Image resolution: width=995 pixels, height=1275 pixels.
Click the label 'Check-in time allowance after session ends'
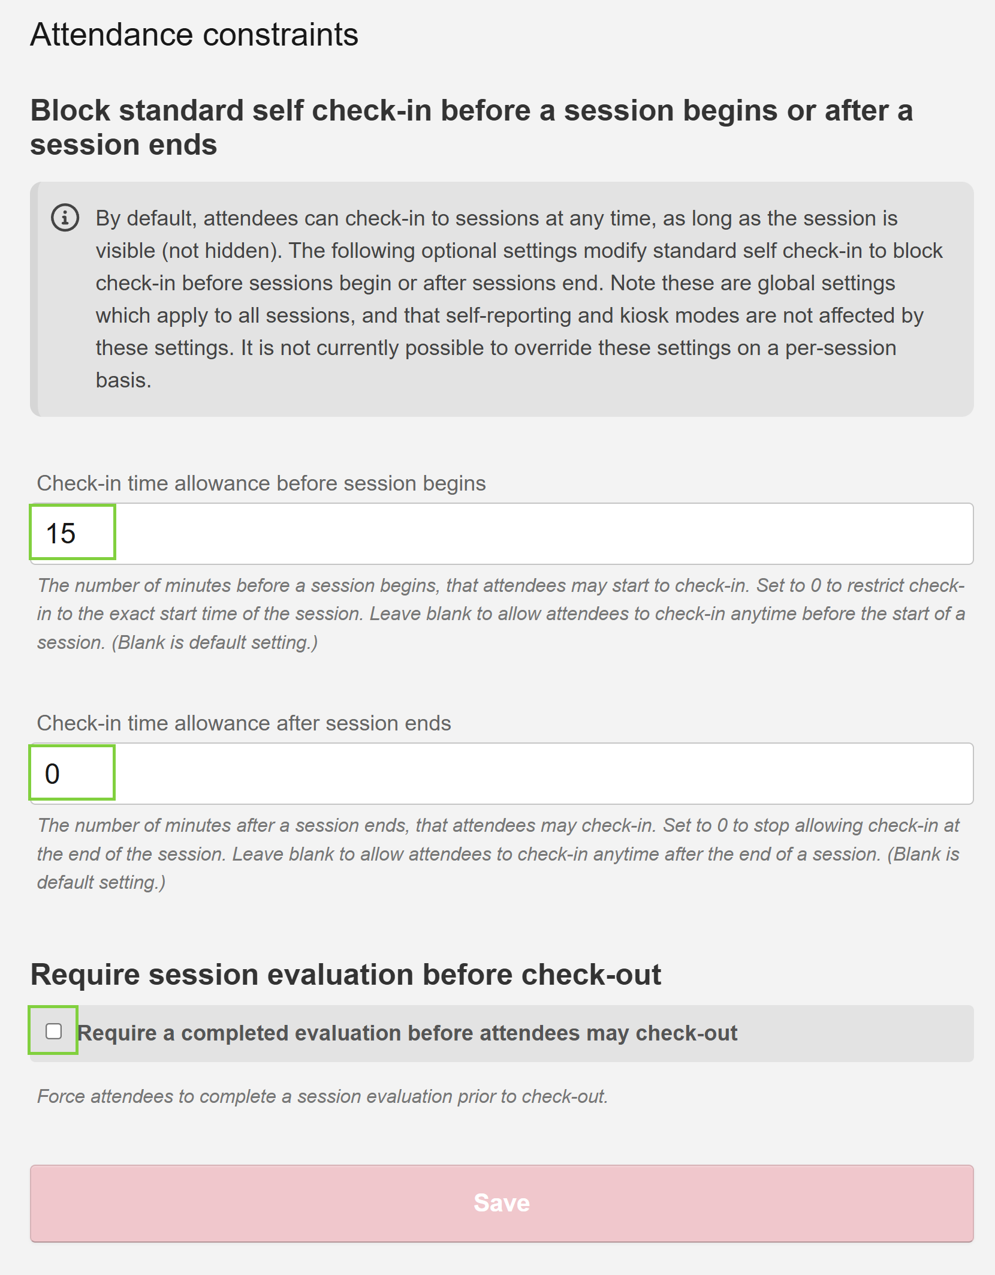click(x=244, y=723)
